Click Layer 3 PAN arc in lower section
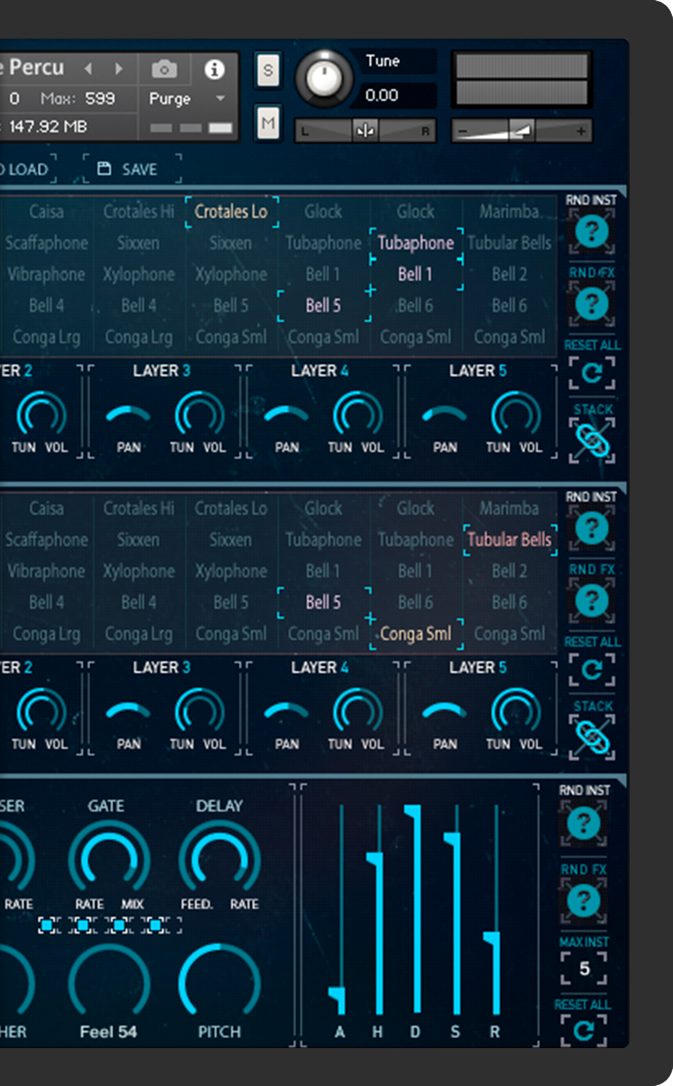The height and width of the screenshot is (1086, 673). [x=128, y=711]
